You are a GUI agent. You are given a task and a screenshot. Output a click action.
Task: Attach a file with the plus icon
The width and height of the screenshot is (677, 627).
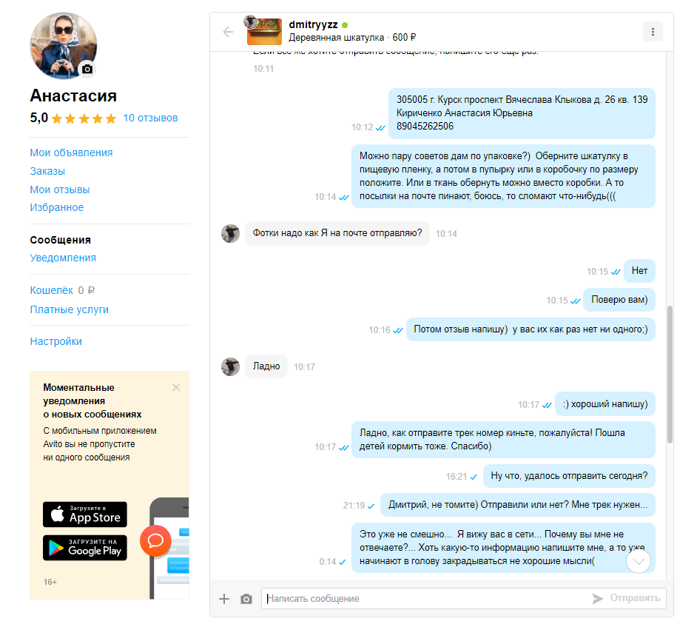click(224, 598)
